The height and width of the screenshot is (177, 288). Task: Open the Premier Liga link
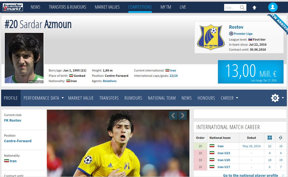pos(243,33)
